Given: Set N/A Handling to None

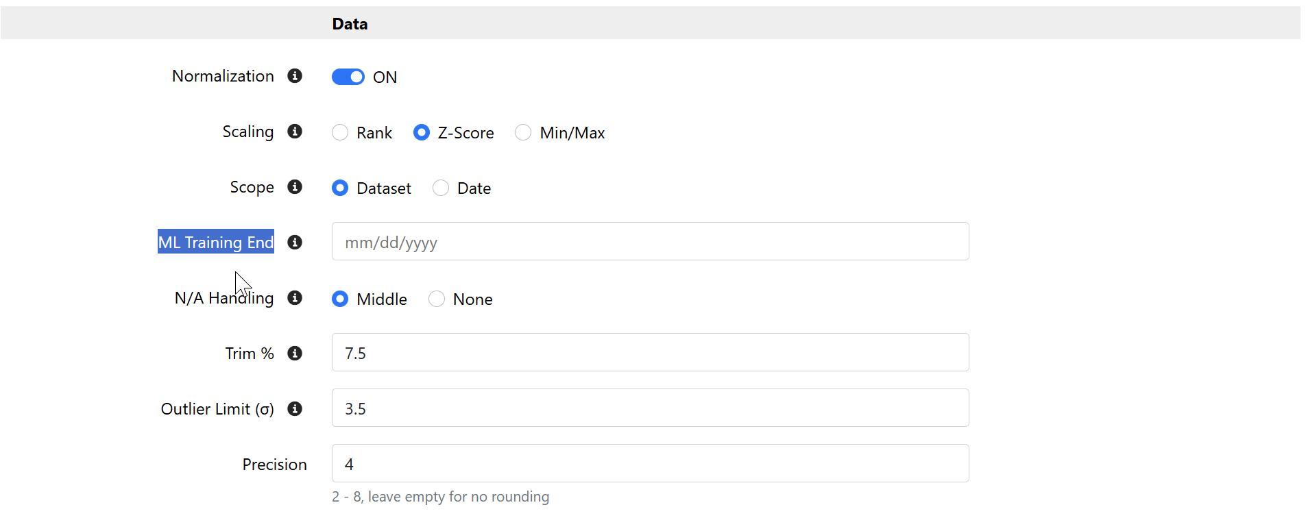Looking at the screenshot, I should (x=437, y=299).
